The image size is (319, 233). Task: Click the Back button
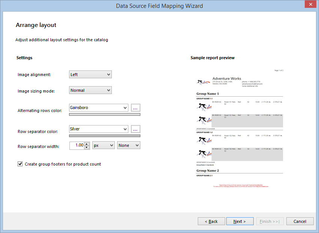[x=211, y=221]
